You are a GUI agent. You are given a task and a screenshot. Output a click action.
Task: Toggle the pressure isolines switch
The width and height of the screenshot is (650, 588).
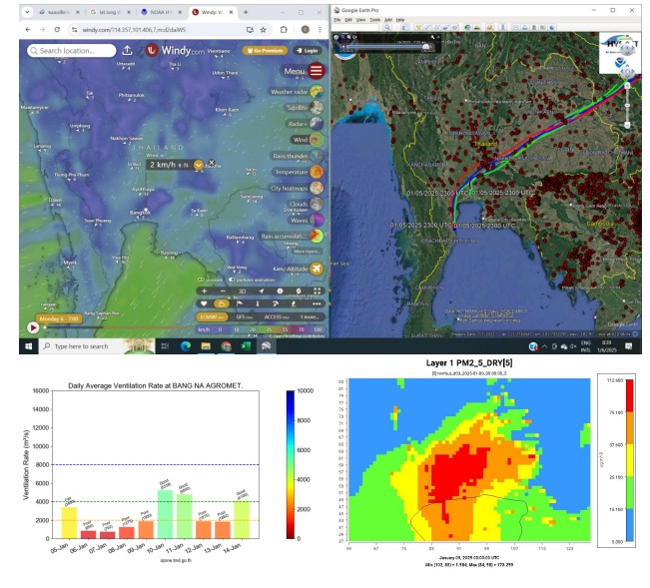204,281
